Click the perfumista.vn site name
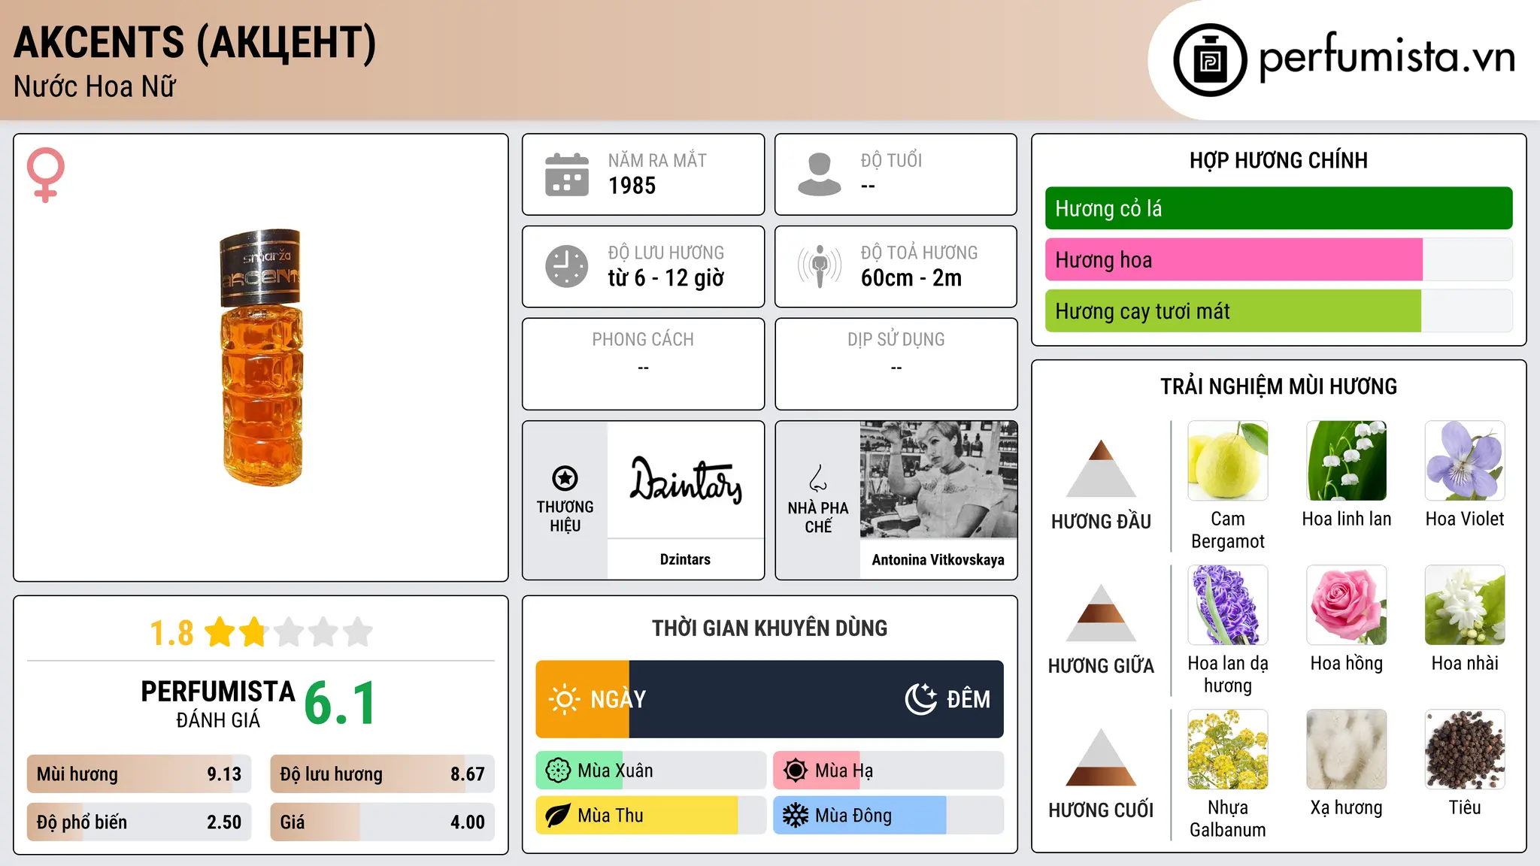The image size is (1540, 866). (1387, 57)
